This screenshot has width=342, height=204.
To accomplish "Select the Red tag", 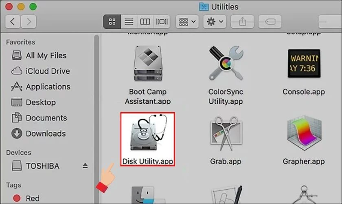I will [x=26, y=198].
